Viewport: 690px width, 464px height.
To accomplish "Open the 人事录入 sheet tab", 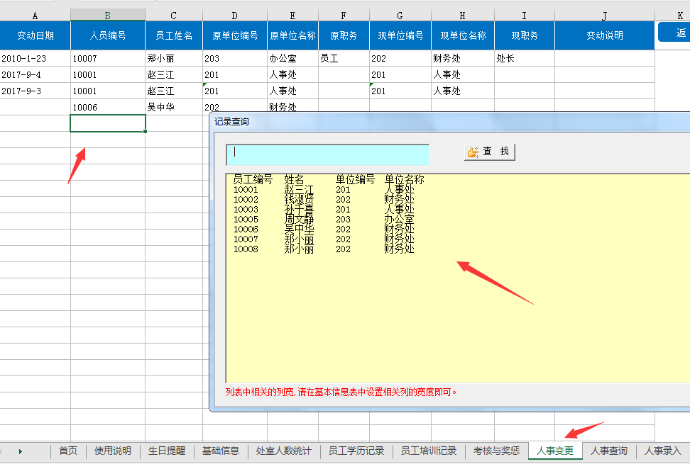I will click(x=663, y=451).
